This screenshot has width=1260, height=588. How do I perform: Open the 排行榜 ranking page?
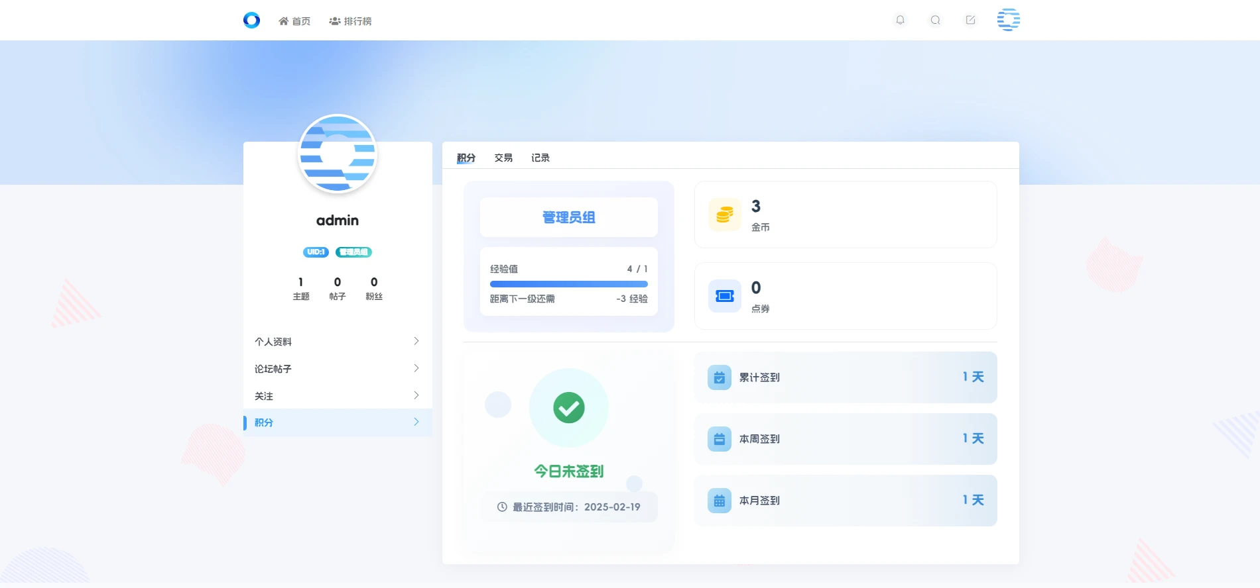pyautogui.click(x=350, y=21)
